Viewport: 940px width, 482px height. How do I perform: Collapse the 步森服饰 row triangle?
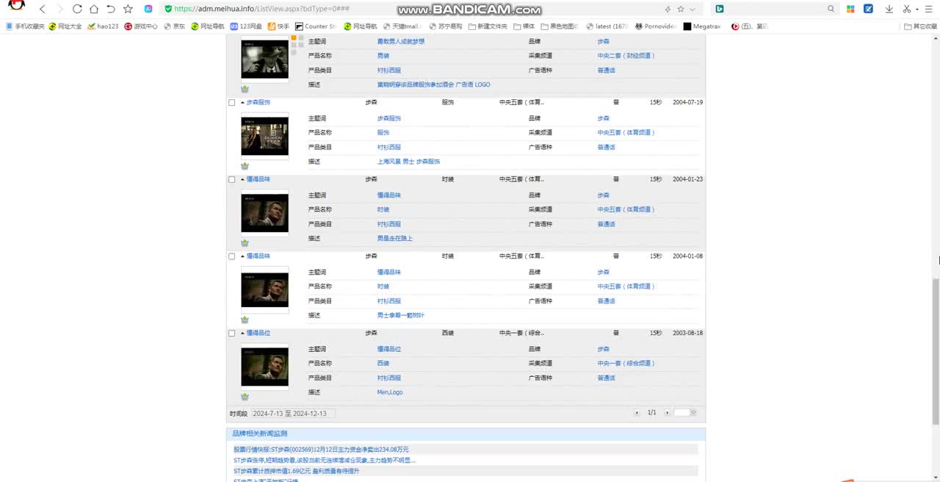(x=242, y=103)
